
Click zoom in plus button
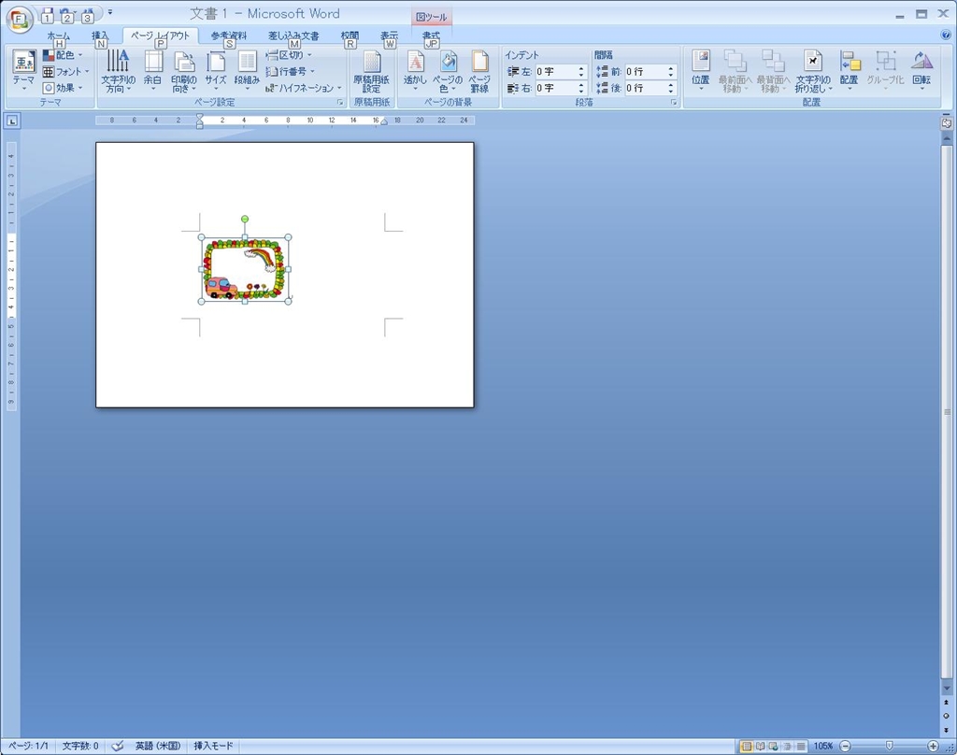tap(933, 746)
